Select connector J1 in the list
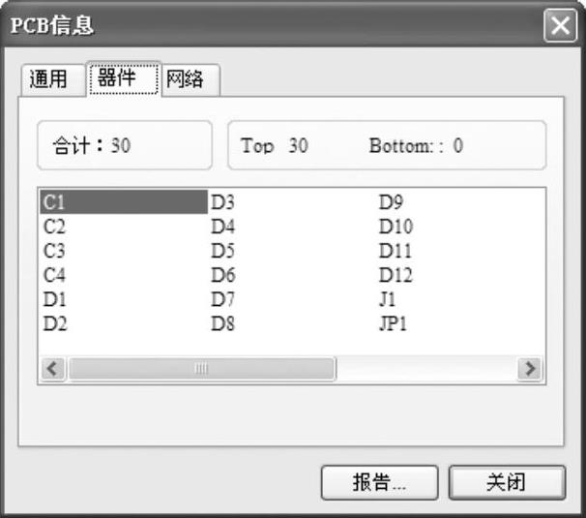This screenshot has height=518, width=586. coord(387,299)
